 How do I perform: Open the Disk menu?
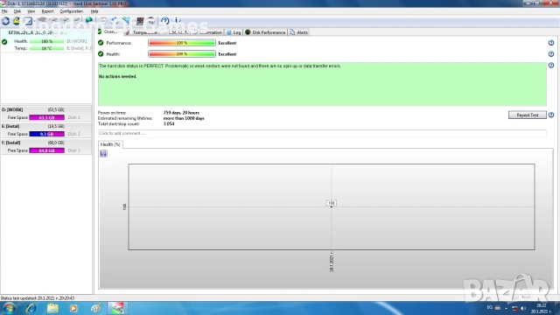click(x=17, y=11)
